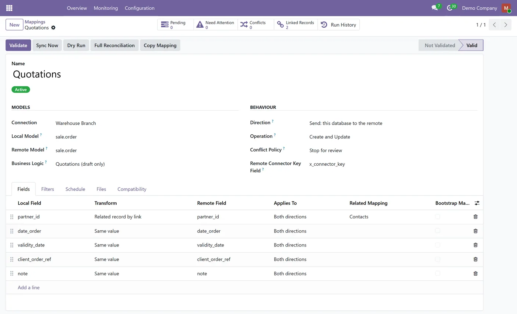Image resolution: width=517 pixels, height=314 pixels.
Task: Click the gear actions icon beside Quotations
Action: pyautogui.click(x=53, y=28)
